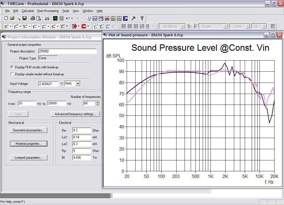Expand the 3.0 mm combo box

[x=226, y=26]
